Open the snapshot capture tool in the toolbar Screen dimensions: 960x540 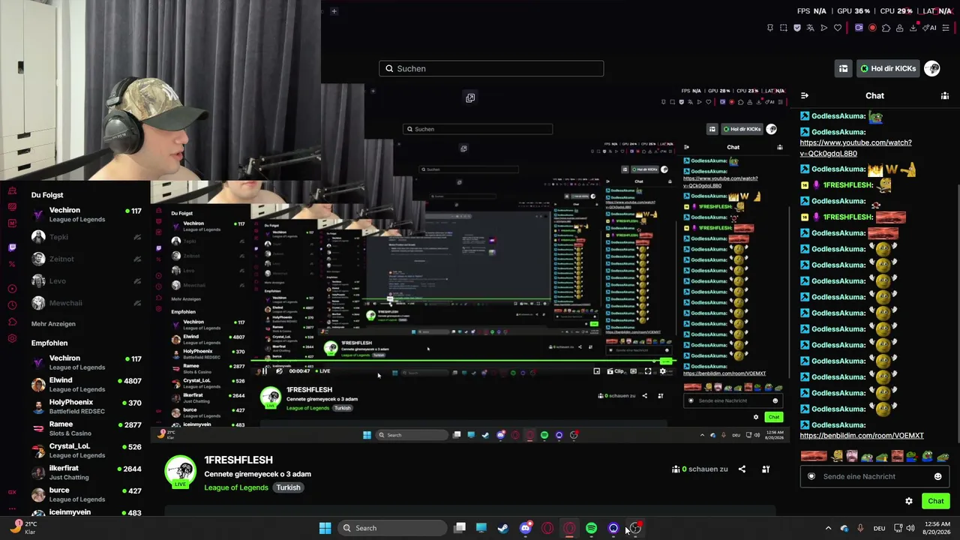pyautogui.click(x=784, y=28)
